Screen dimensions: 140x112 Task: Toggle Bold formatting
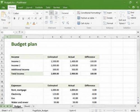[x=15, y=18]
